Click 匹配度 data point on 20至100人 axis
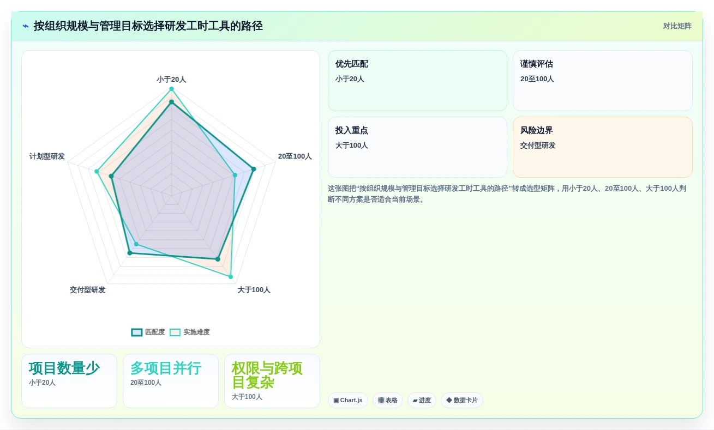Viewport: 714px width, 430px height. pyautogui.click(x=254, y=169)
